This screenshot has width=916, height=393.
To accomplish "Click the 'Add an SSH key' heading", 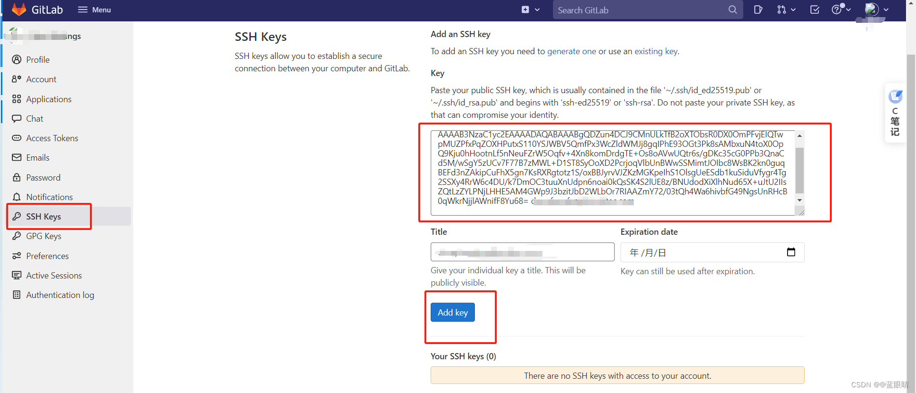I will coord(461,34).
